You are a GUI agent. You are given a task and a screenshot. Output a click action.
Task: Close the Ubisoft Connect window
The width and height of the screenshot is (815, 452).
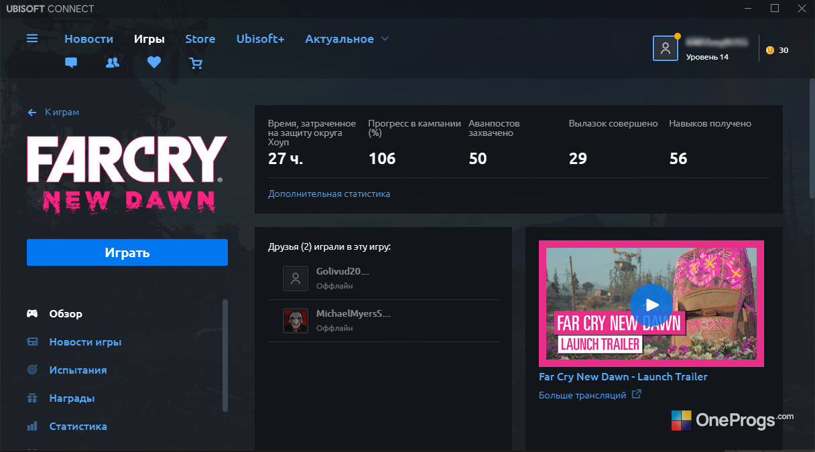[800, 9]
